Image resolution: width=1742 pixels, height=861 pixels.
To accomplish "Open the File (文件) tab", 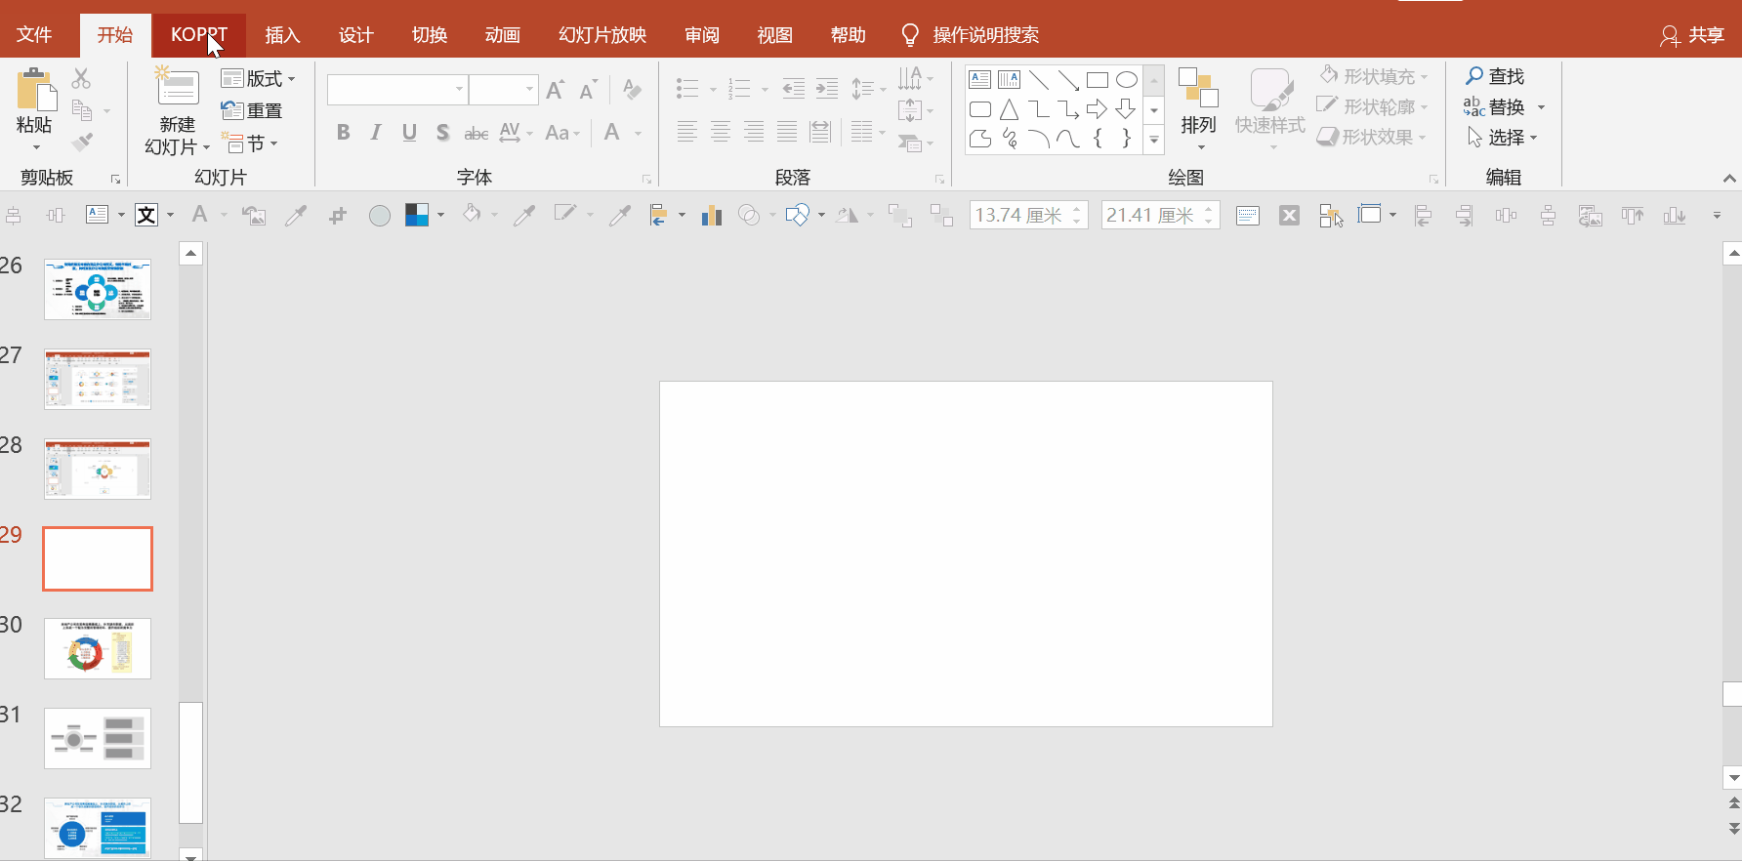I will pyautogui.click(x=34, y=35).
